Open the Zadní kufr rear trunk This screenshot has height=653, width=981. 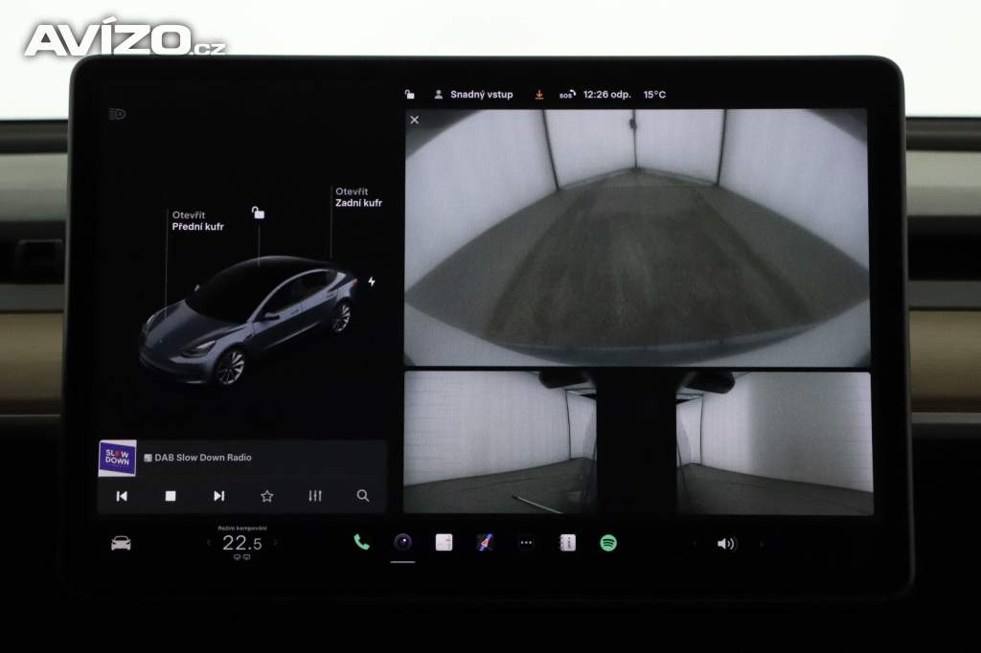click(x=358, y=197)
